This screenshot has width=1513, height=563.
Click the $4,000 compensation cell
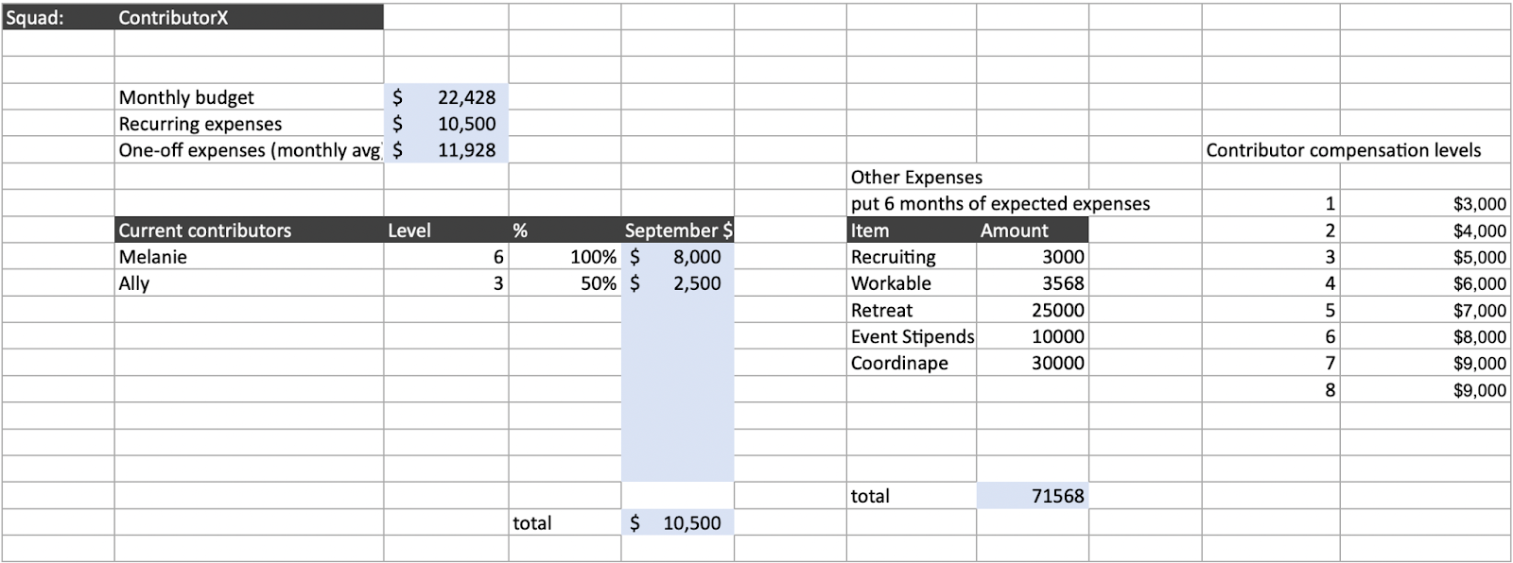point(1425,230)
